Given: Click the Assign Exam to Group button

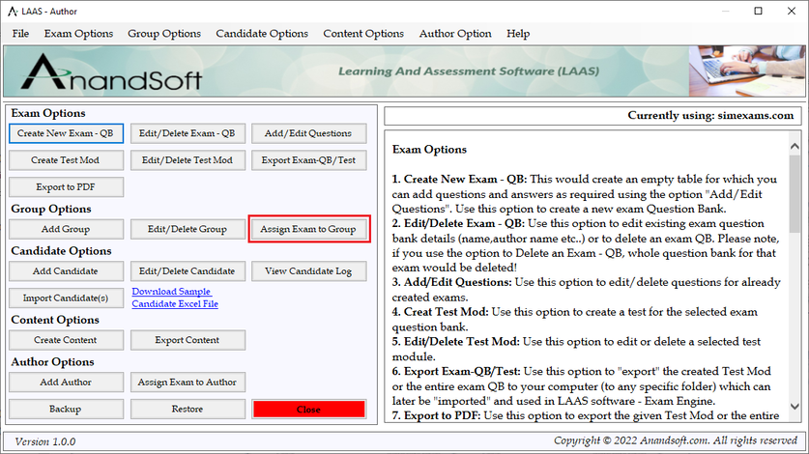Looking at the screenshot, I should [308, 229].
